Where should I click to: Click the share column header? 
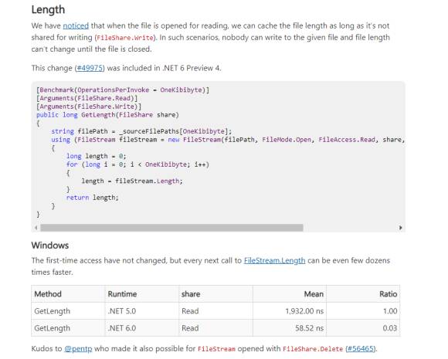[x=191, y=294]
